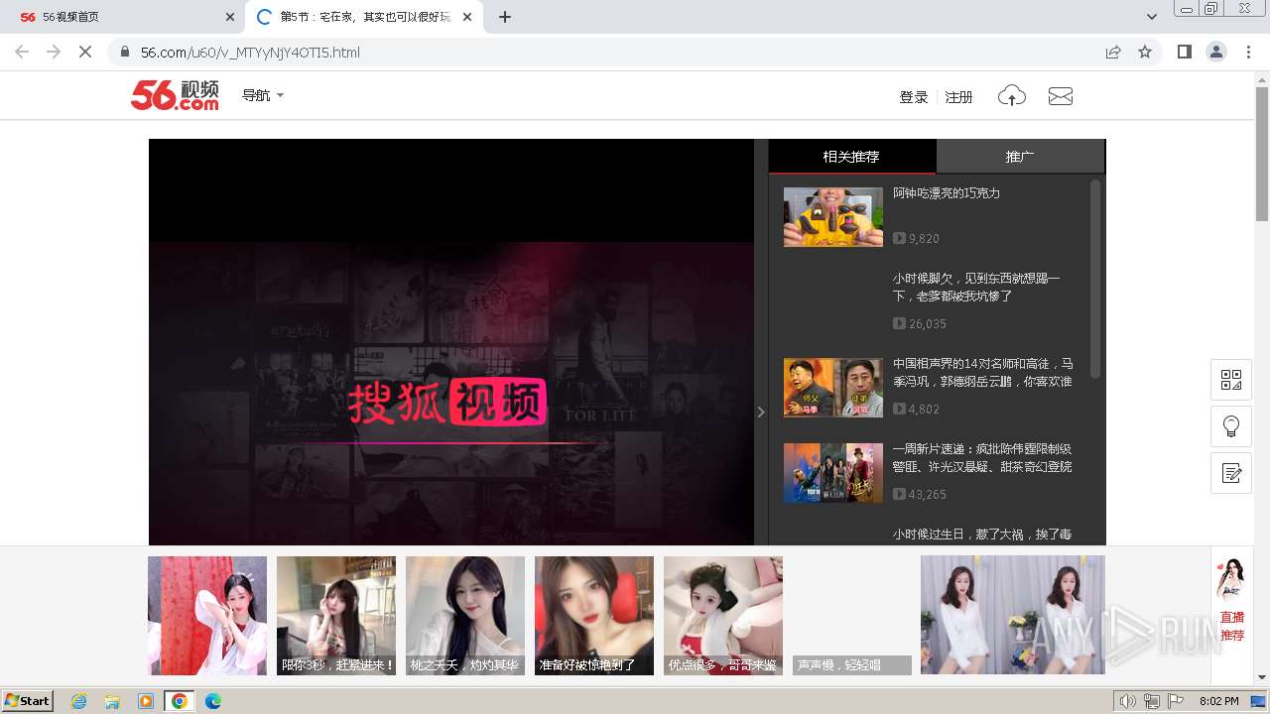Screen dimensions: 1270x714
Task: Open media player taskbar icon
Action: point(146,701)
